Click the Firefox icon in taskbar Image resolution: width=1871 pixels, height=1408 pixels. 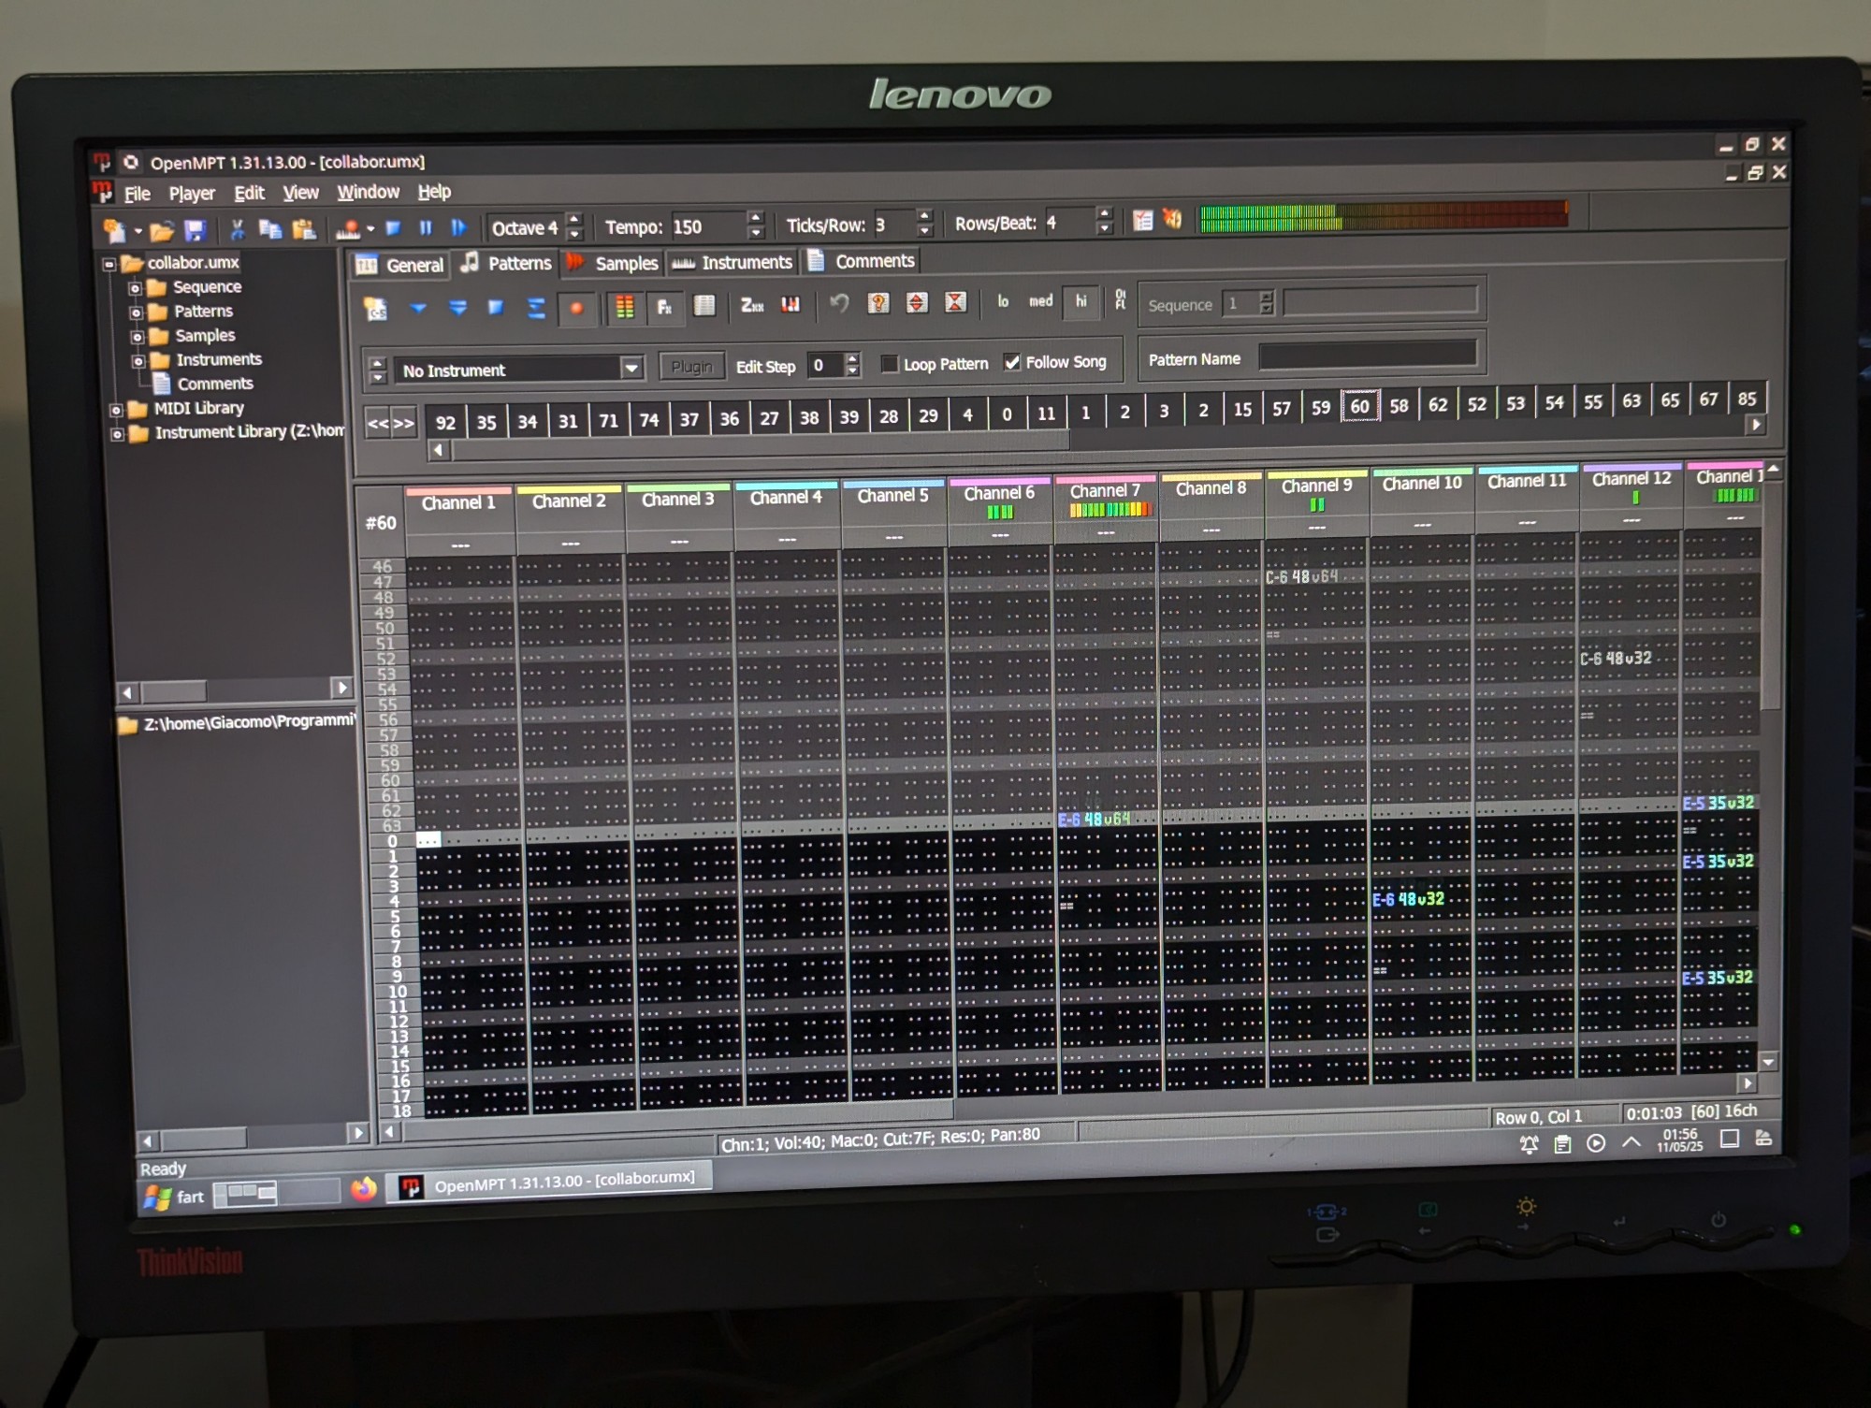[x=363, y=1189]
